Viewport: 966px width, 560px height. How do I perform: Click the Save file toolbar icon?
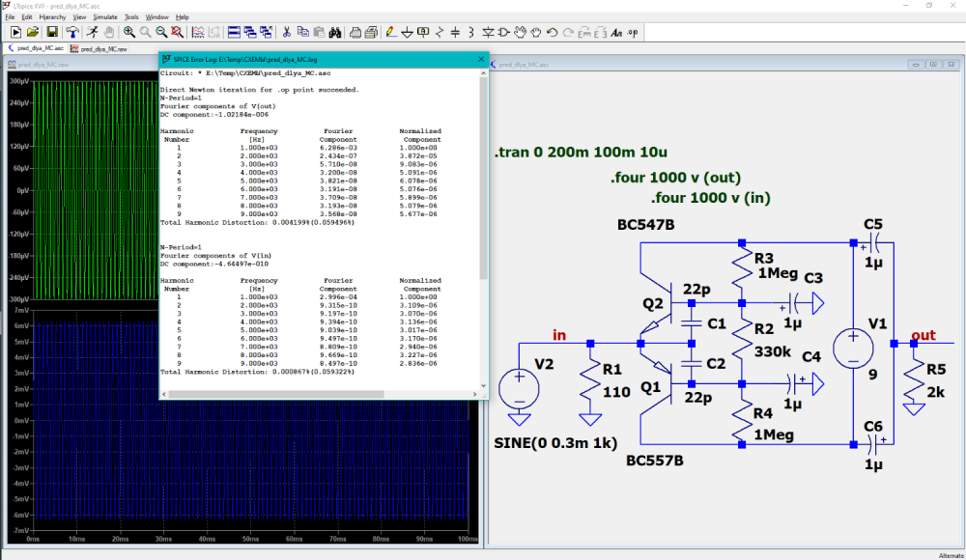52,32
